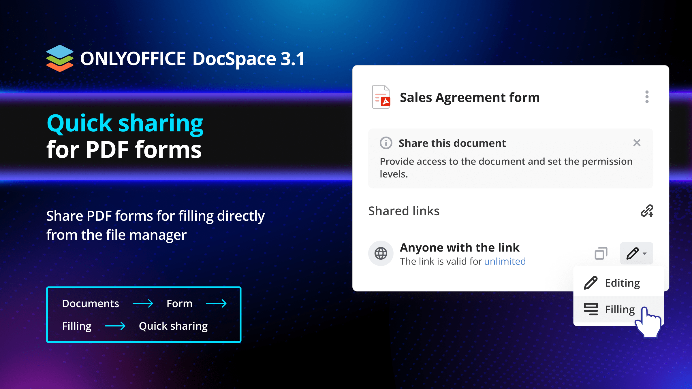Click Documents in the path box
This screenshot has height=389, width=692.
point(91,303)
